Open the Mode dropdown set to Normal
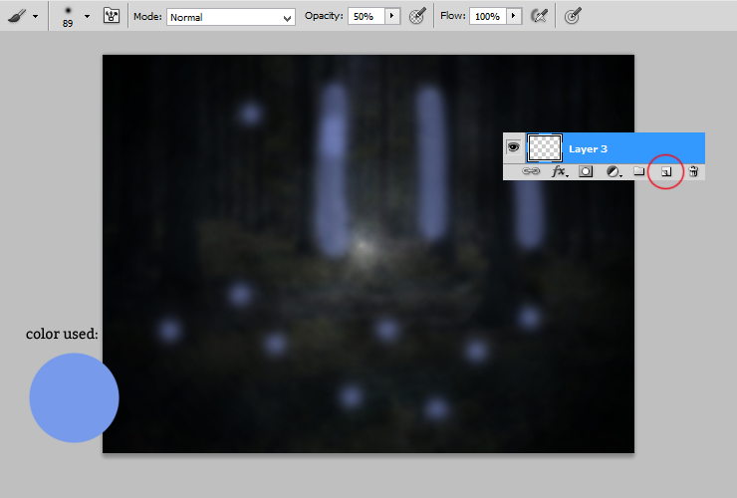 click(231, 17)
